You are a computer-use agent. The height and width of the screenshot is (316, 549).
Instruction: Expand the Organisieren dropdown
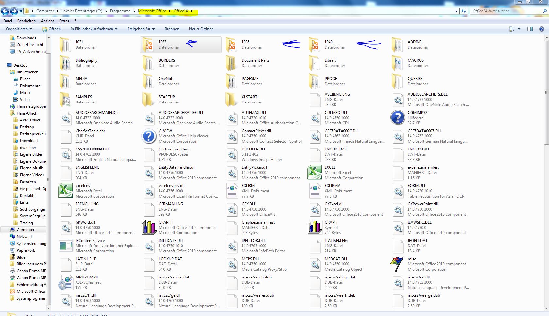(19, 29)
